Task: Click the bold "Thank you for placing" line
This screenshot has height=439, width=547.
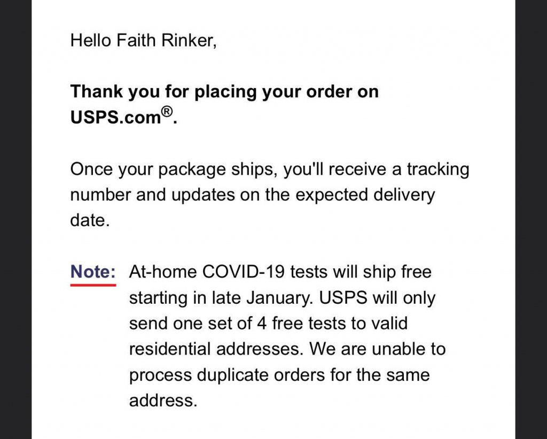Action: pyautogui.click(x=224, y=91)
